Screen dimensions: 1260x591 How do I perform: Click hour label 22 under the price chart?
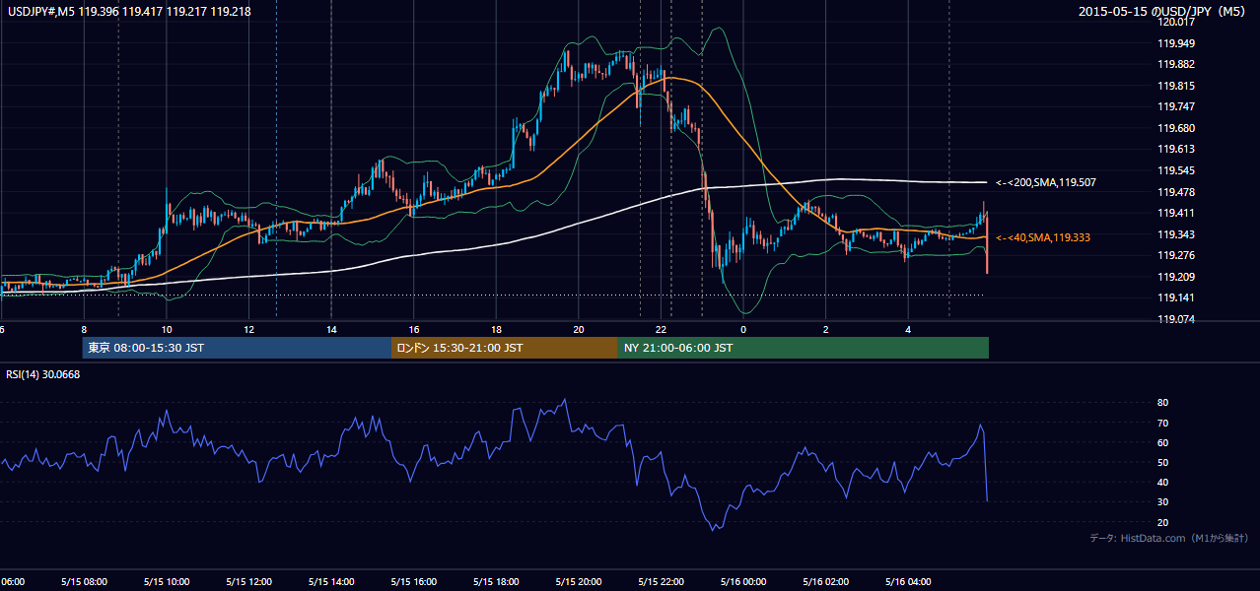662,329
